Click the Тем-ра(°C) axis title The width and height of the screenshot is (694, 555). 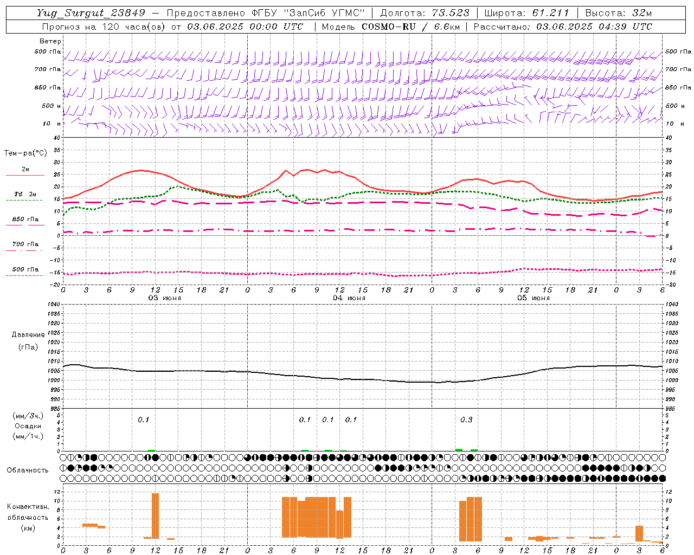coord(25,153)
